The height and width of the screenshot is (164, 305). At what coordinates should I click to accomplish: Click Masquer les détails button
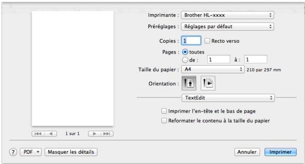coord(71,152)
